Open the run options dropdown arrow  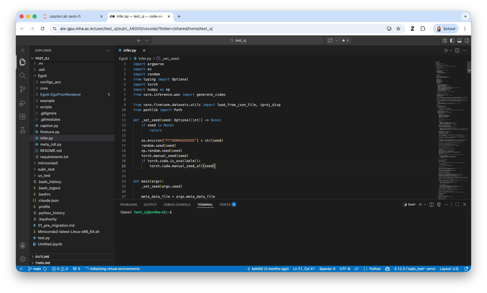click(451, 50)
